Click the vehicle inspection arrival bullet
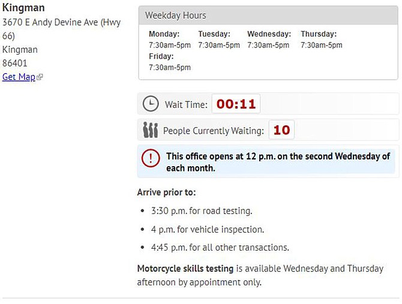402x304 pixels. (x=208, y=230)
